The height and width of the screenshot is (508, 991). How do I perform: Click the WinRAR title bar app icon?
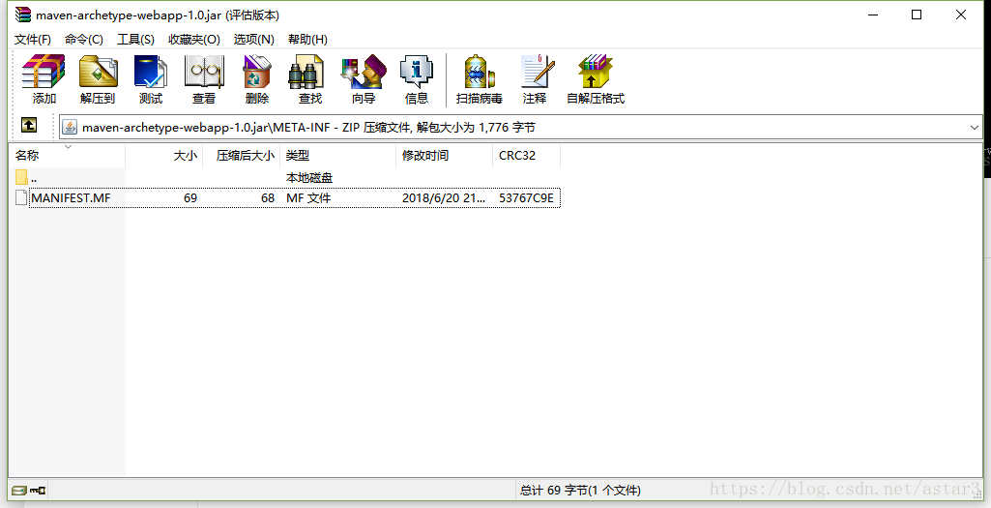click(23, 15)
